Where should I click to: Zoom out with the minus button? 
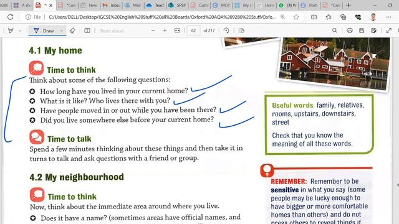153,30
